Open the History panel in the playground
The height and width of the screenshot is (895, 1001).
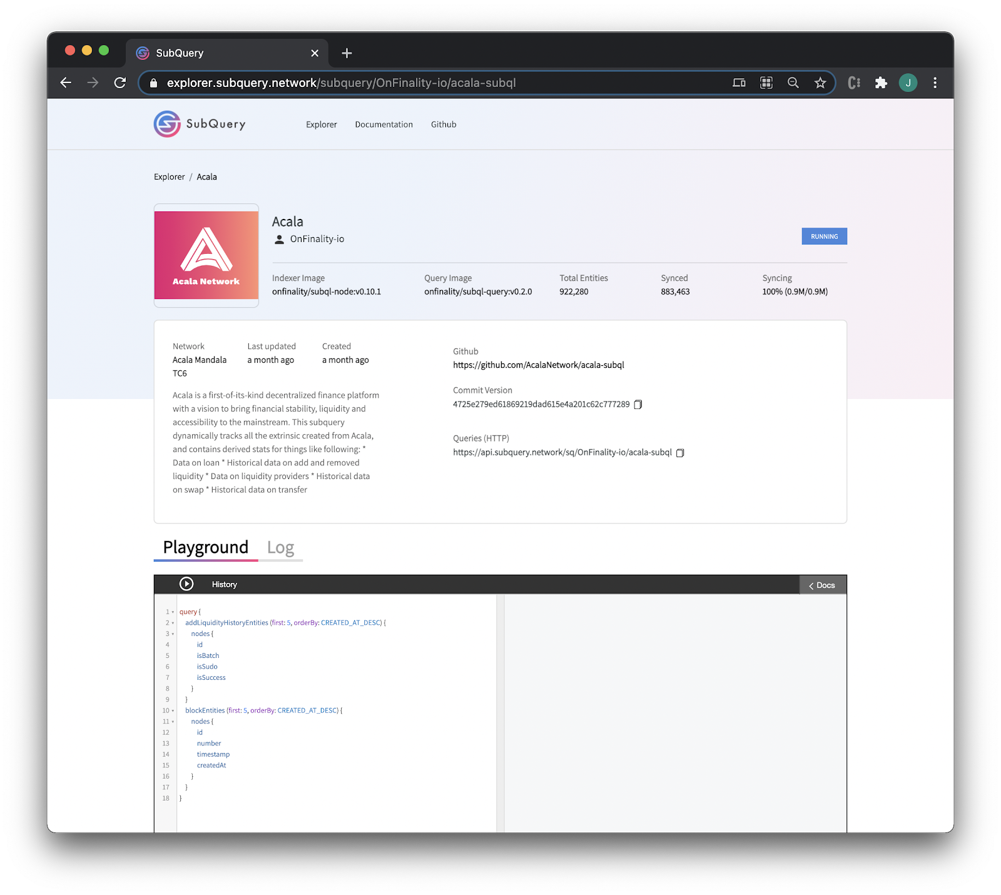(x=224, y=584)
